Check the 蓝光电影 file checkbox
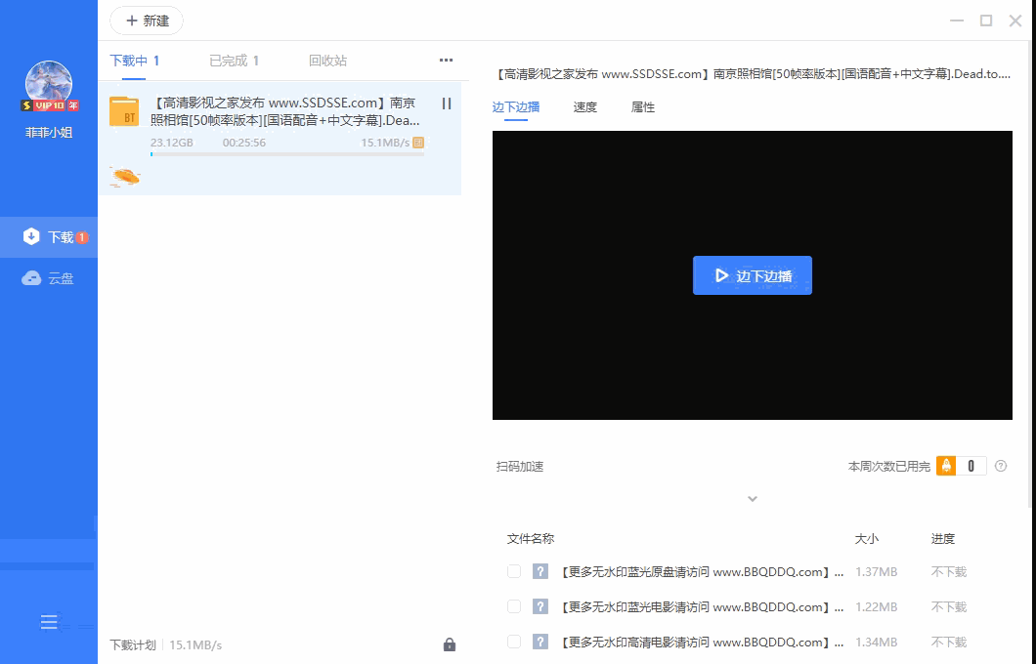This screenshot has width=1036, height=664. [x=514, y=606]
